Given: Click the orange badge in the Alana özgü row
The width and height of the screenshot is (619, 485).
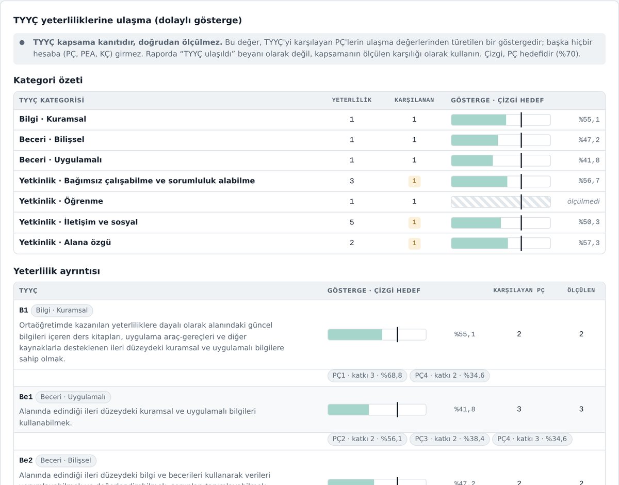Looking at the screenshot, I should pyautogui.click(x=414, y=243).
